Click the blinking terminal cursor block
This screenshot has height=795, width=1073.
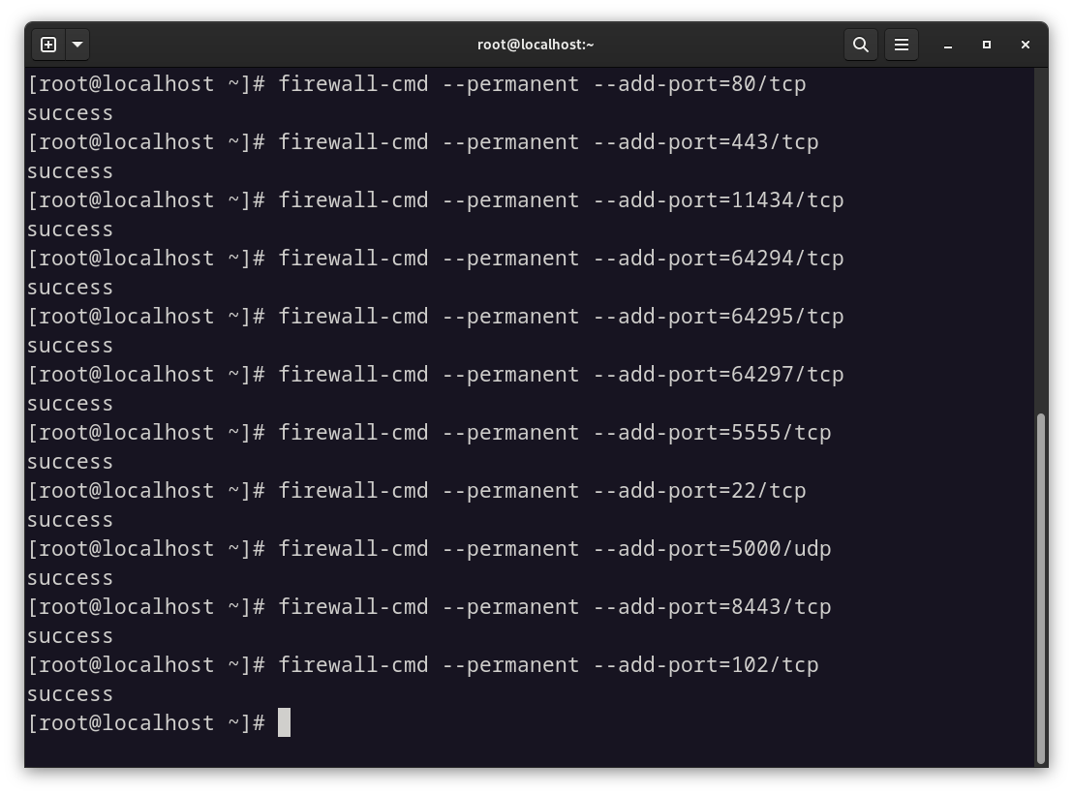click(283, 722)
